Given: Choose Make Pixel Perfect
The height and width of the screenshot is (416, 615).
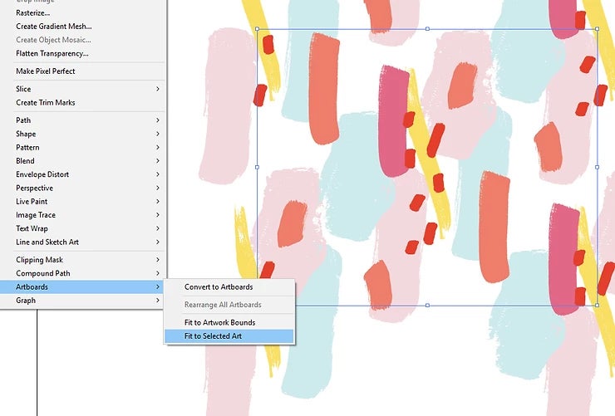Looking at the screenshot, I should (x=83, y=71).
